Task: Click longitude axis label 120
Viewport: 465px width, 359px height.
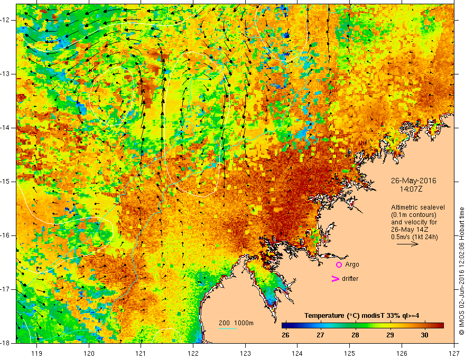Action: pyautogui.click(x=89, y=353)
